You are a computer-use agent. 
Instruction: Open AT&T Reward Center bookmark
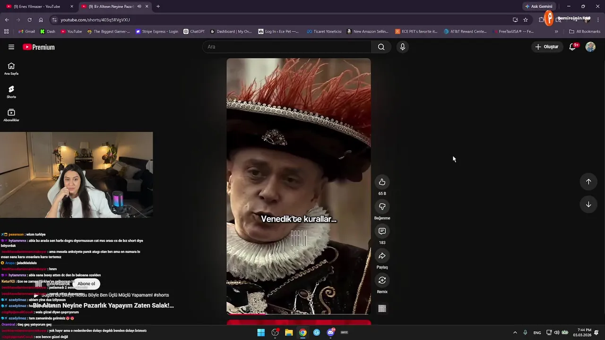tap(465, 31)
